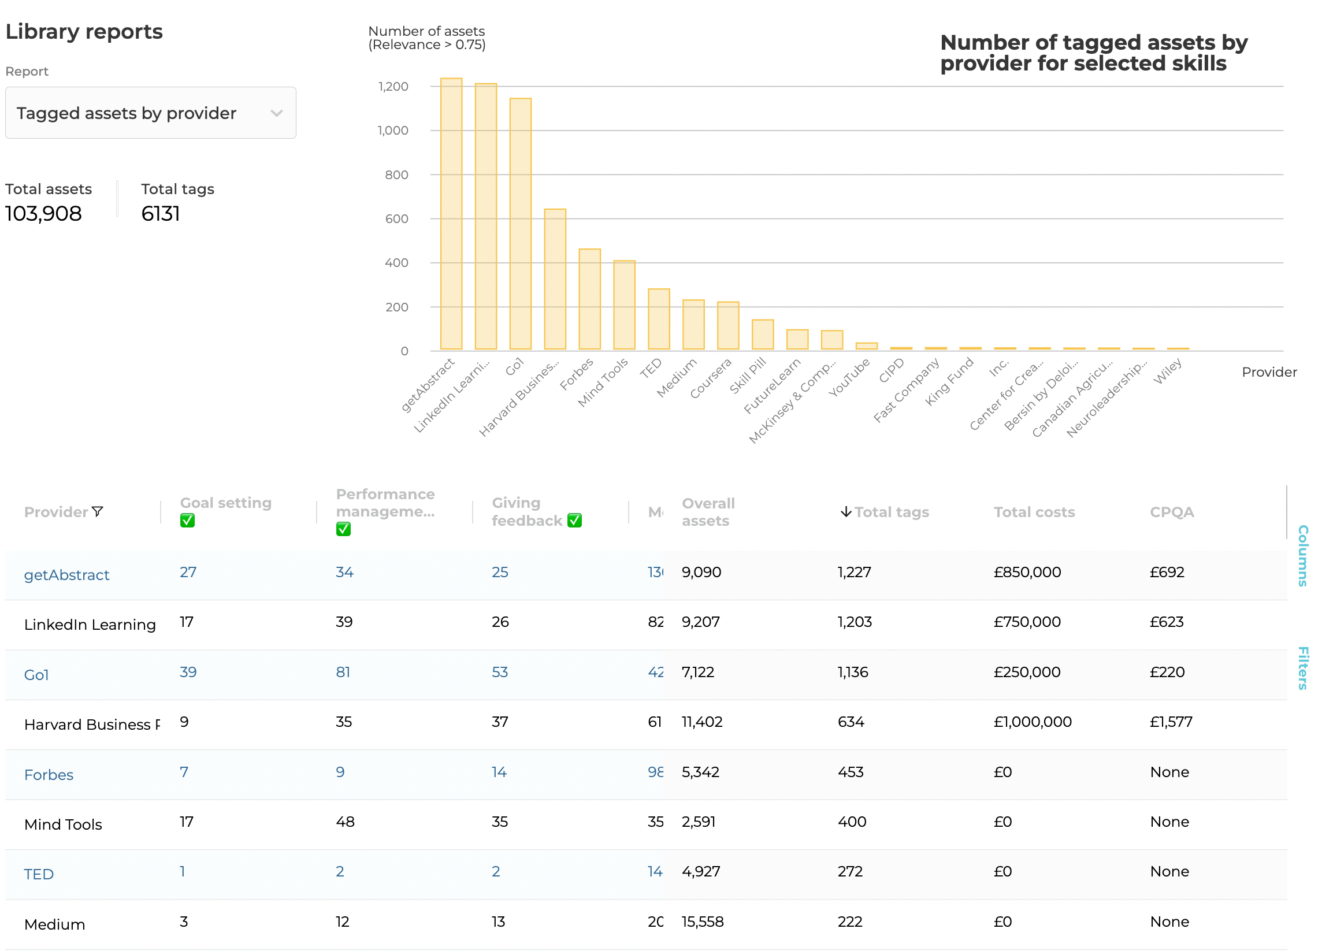Select the Harvard Business bar in the chart
Screen dimensions: 1322x951
click(x=555, y=279)
